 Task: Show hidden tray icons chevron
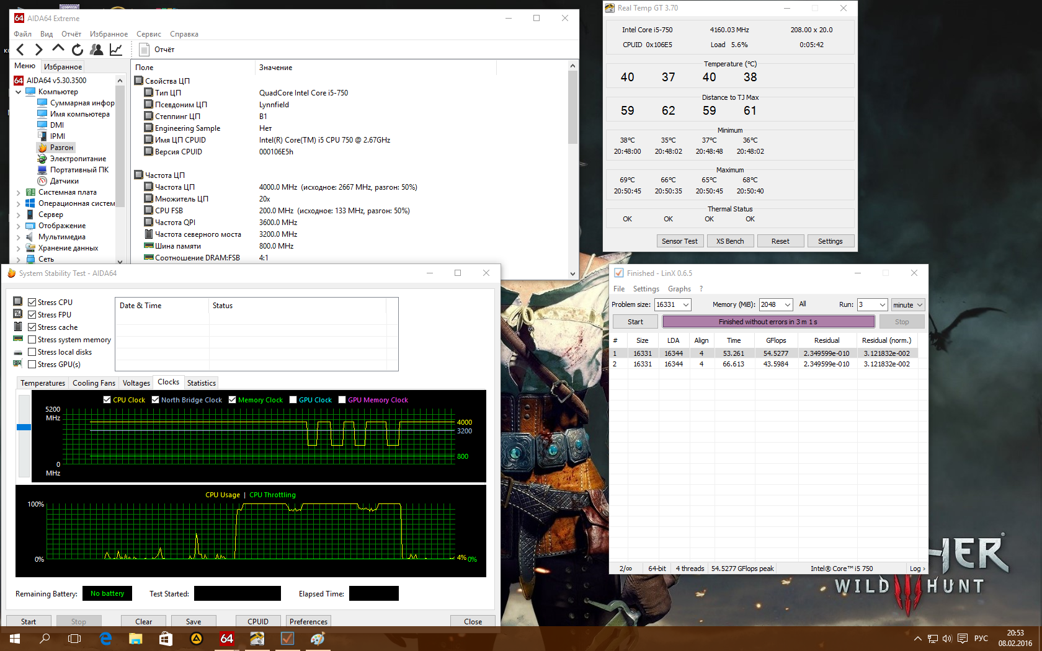pyautogui.click(x=917, y=639)
